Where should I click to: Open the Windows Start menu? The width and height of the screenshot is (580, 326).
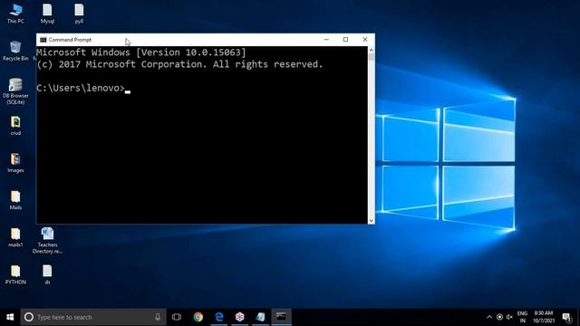(x=10, y=317)
